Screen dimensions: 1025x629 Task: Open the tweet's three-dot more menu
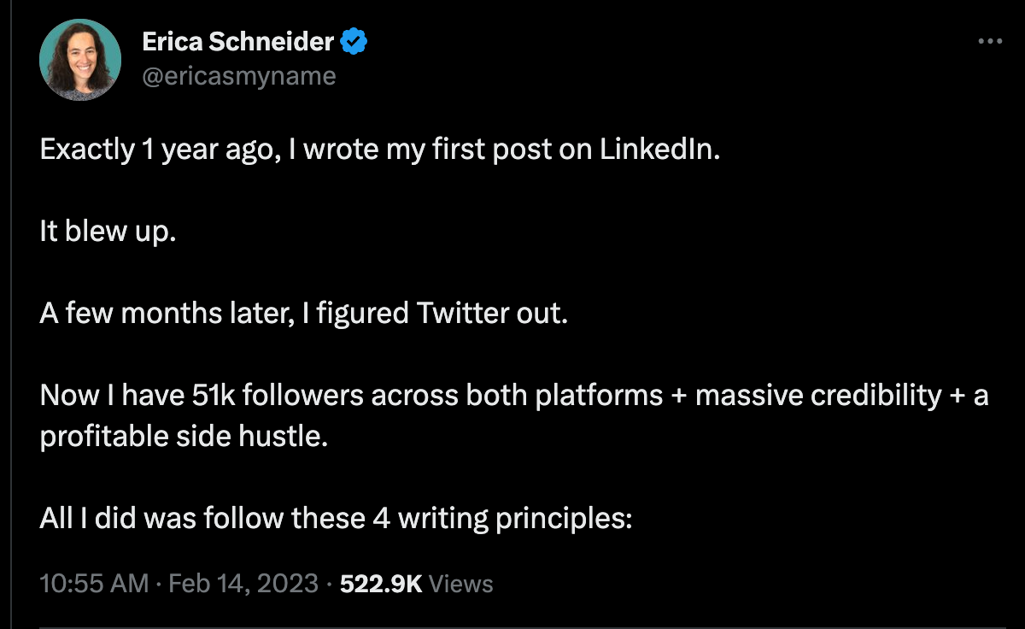989,40
